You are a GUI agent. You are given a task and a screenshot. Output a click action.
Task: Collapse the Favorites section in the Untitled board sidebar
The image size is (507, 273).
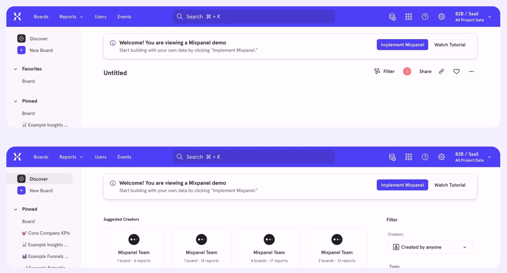(x=16, y=69)
